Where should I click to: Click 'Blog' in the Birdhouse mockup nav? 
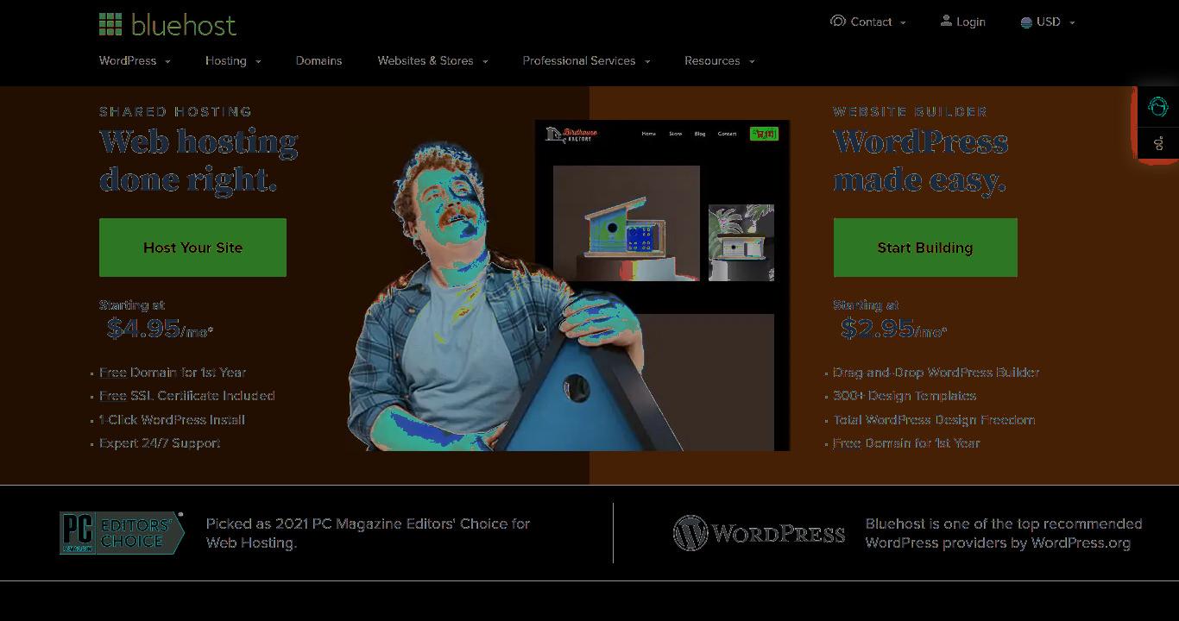pos(700,134)
